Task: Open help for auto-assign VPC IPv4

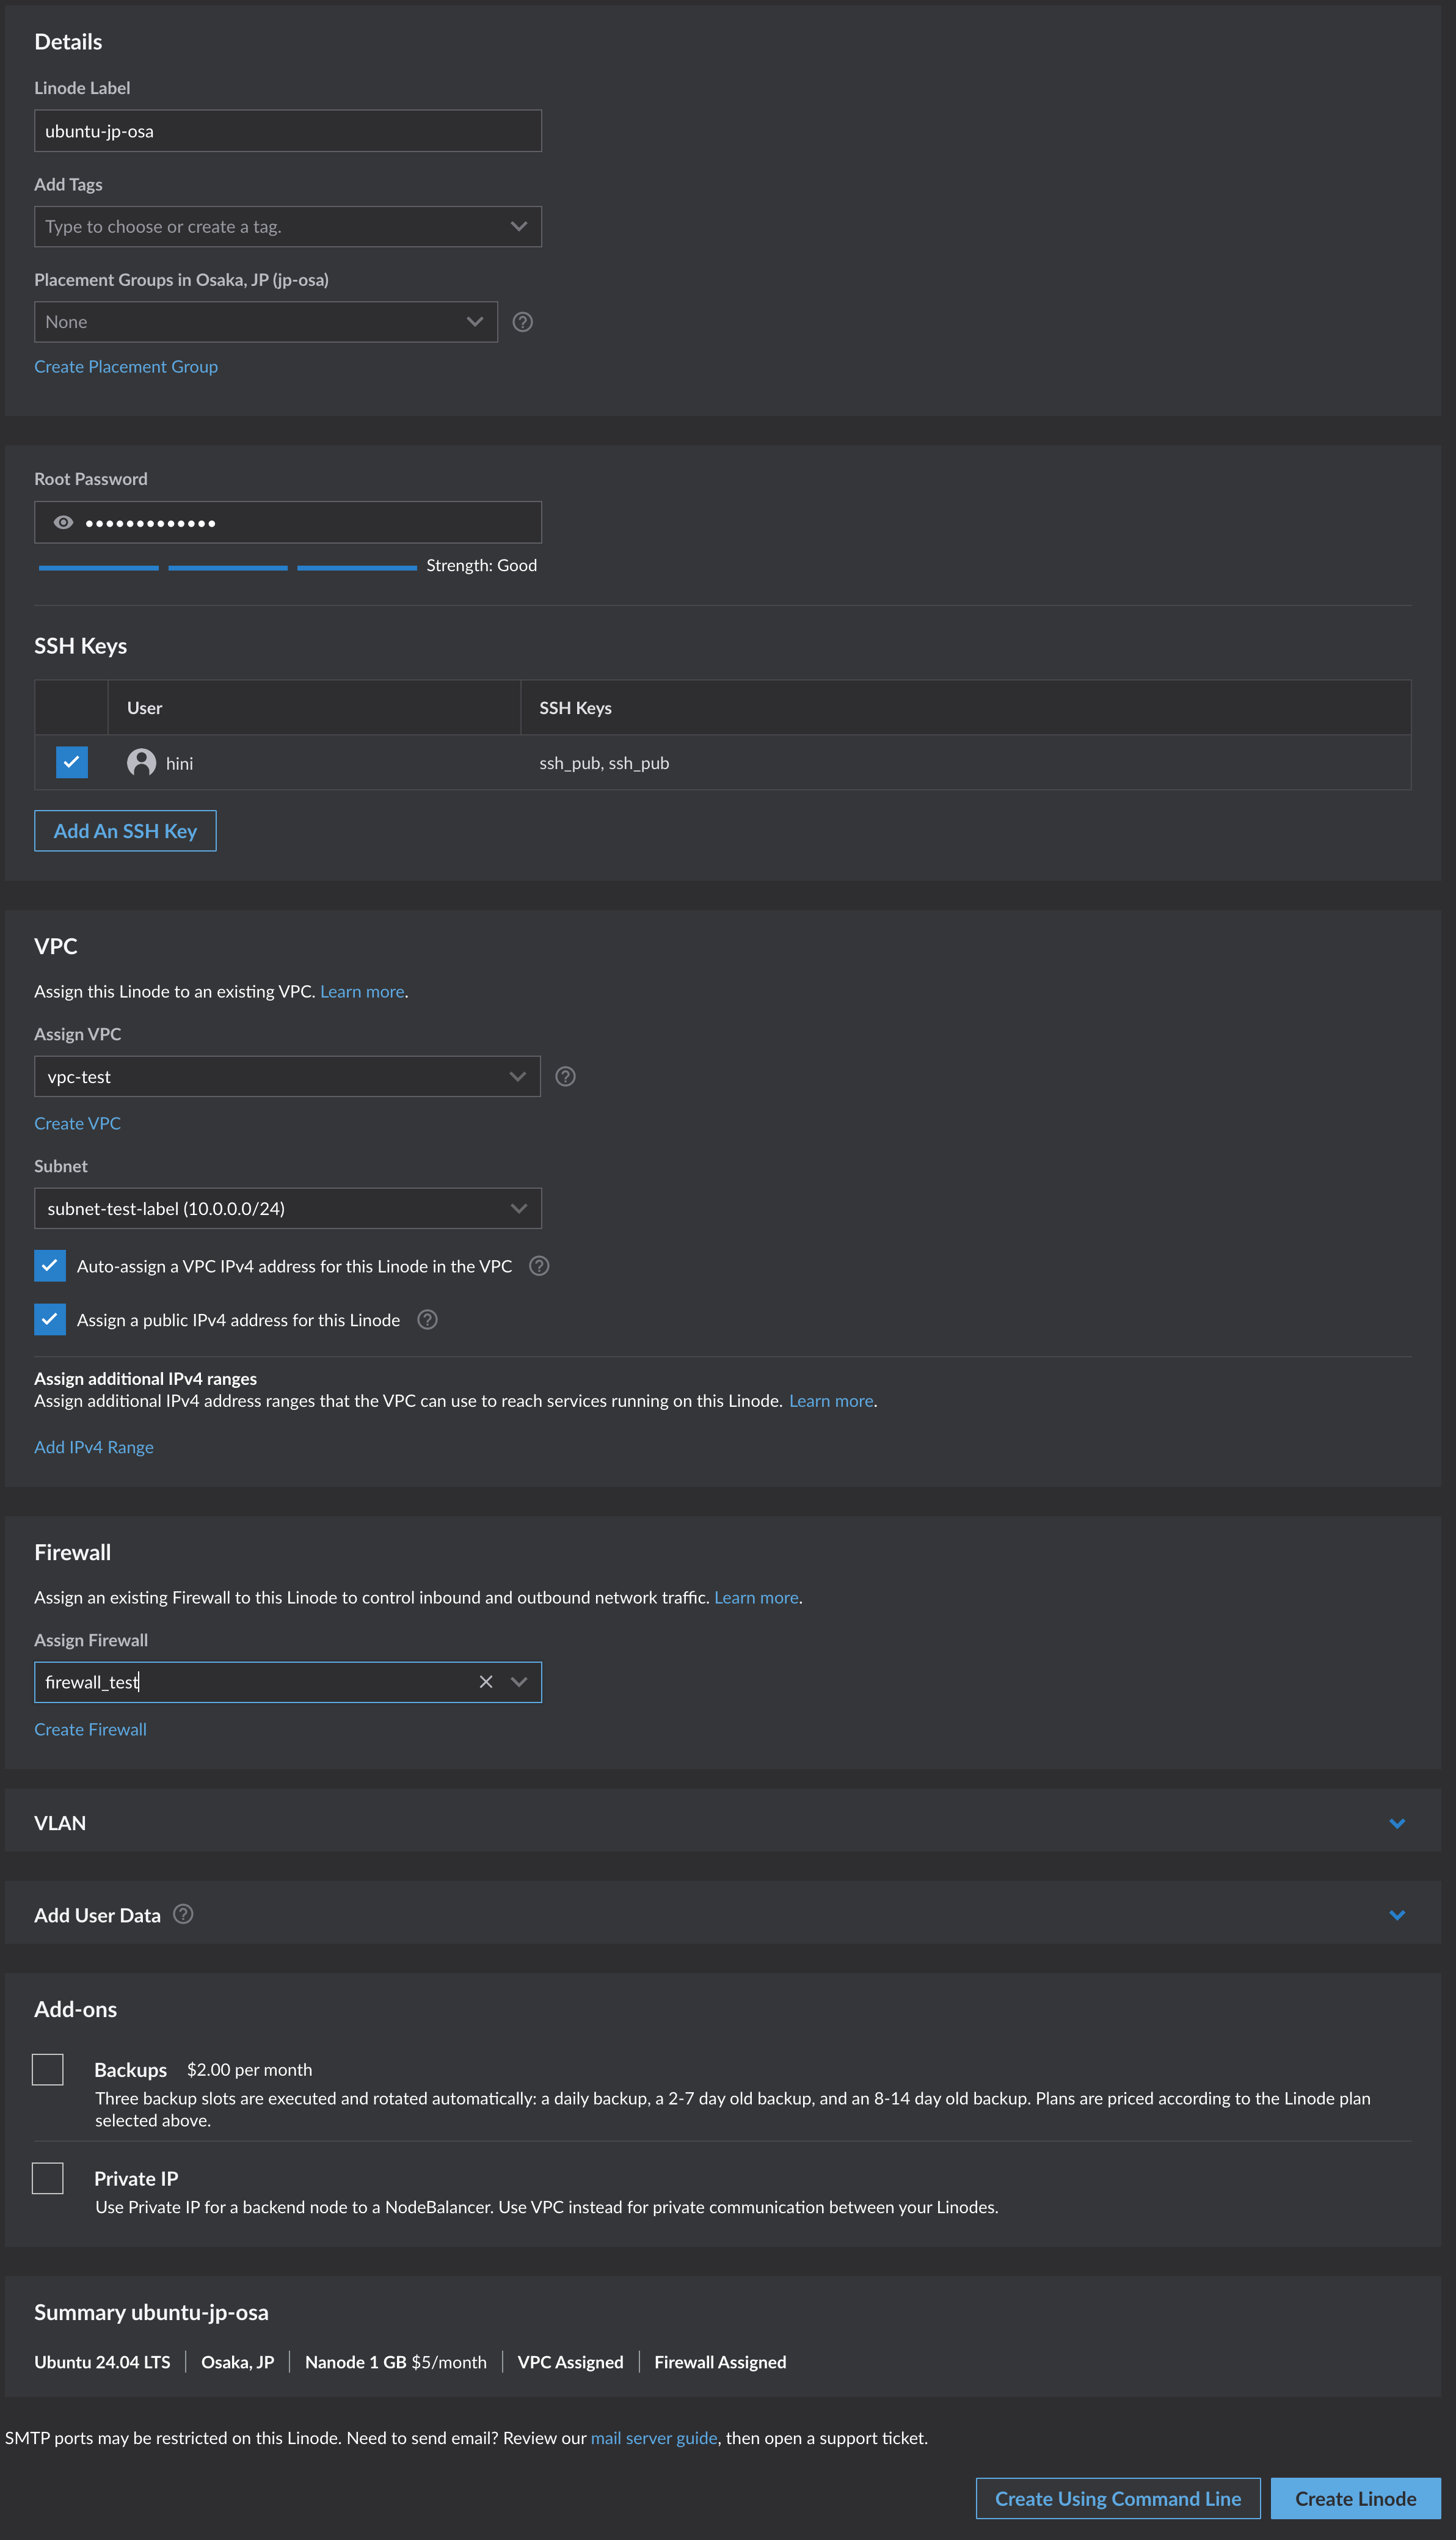Action: pyautogui.click(x=539, y=1266)
